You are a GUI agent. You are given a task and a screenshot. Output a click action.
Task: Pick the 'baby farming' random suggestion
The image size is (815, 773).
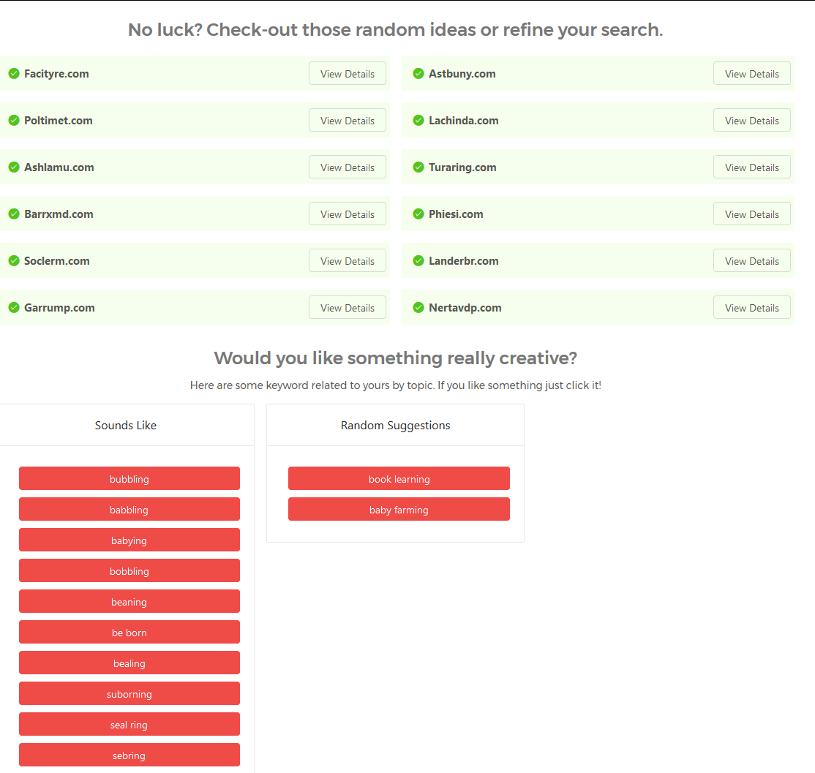(399, 509)
